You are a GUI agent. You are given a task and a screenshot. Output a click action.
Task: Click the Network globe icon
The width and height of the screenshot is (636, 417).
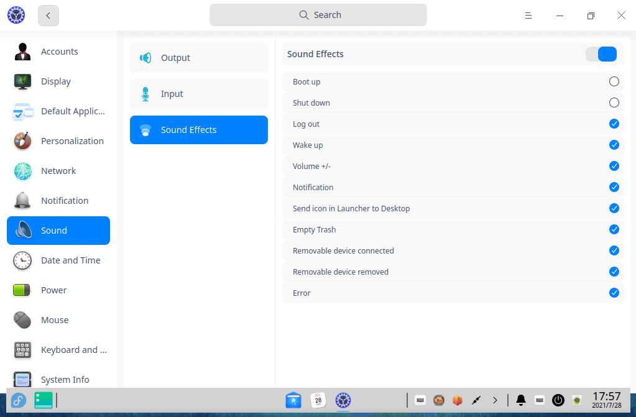tap(22, 171)
